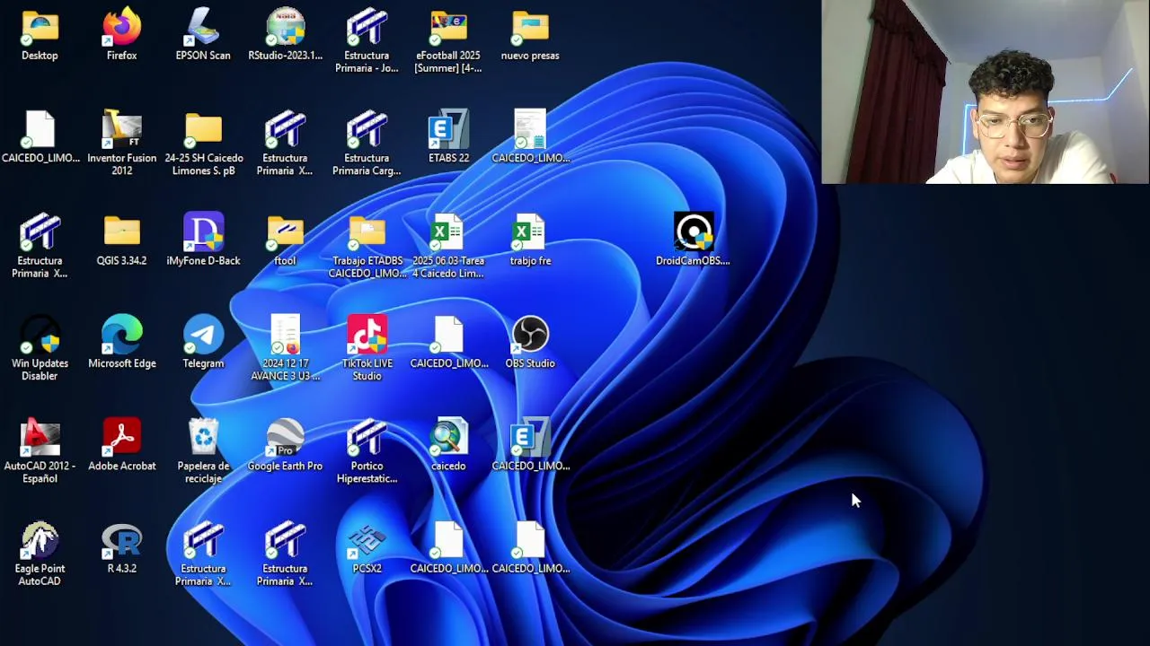Open the Desktop folder icon
This screenshot has height=646, width=1150.
click(40, 29)
